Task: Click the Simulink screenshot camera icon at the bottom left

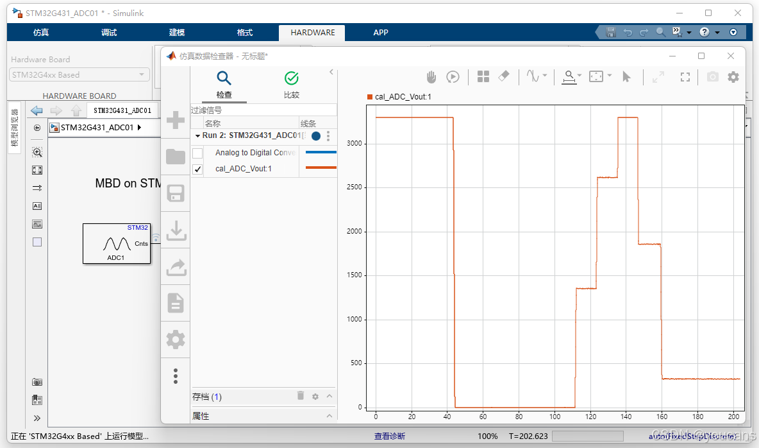Action: point(37,382)
